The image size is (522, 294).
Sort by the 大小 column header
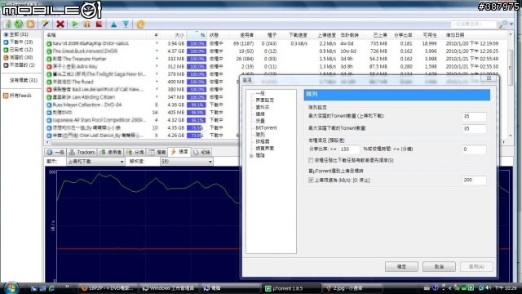point(172,35)
